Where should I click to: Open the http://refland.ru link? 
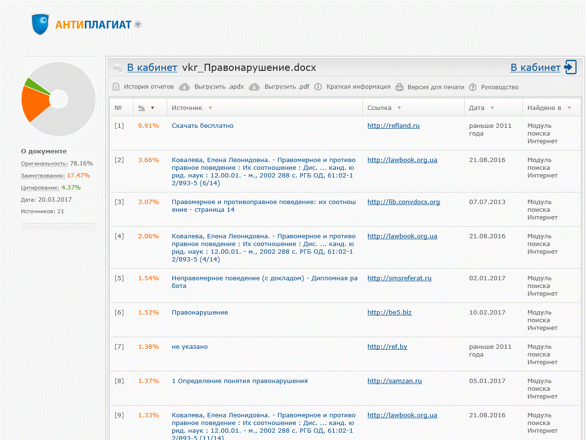click(393, 126)
